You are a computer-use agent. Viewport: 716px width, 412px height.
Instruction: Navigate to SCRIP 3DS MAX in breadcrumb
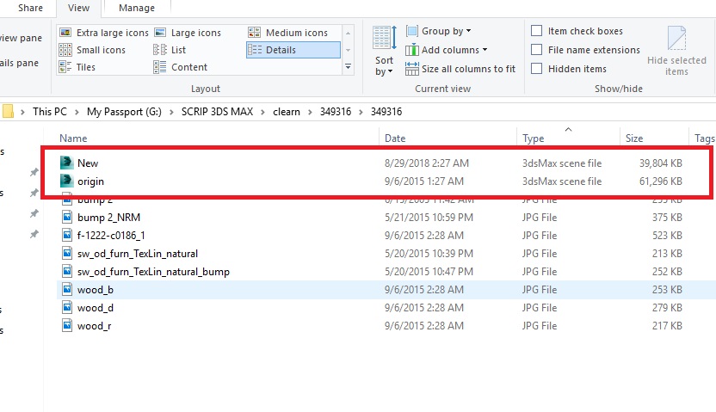click(217, 112)
